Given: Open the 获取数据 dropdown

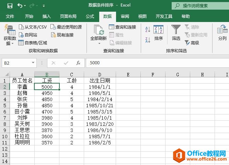Looking at the screenshot, I should click(x=10, y=35).
